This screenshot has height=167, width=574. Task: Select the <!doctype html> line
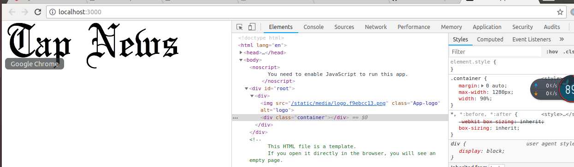(x=261, y=38)
